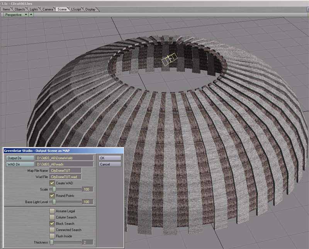Viewport: 309px width, 249px height.
Task: Toggle the Round Points checkbox
Action: (x=52, y=196)
